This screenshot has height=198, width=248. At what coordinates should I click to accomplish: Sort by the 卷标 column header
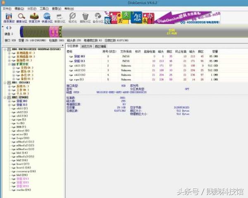click(69, 52)
